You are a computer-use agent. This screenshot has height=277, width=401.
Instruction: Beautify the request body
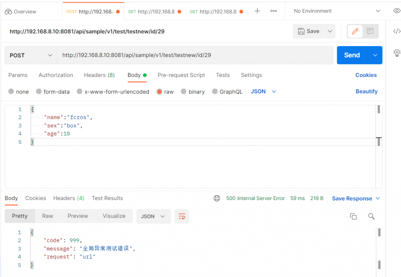tap(367, 91)
